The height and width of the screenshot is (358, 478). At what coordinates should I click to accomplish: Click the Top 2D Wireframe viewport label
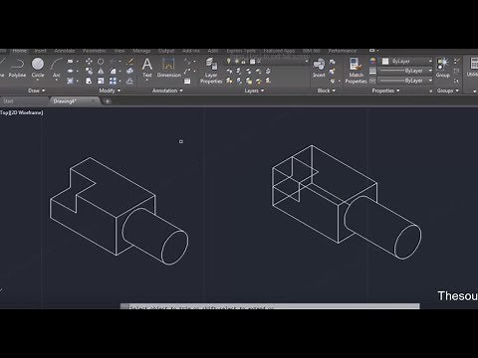click(22, 112)
